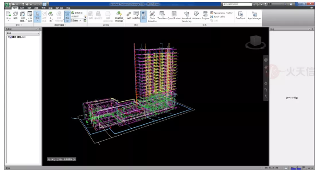Start Autodesk Rendering
Image resolution: width=319 pixels, height=174 pixels.
[186, 16]
